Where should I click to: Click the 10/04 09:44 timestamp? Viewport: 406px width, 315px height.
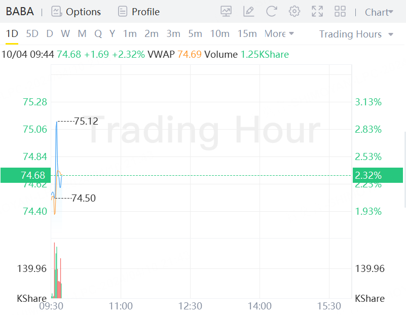(x=28, y=54)
